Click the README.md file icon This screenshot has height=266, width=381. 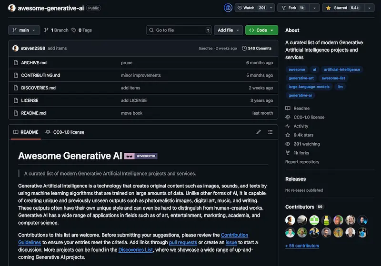coord(16,113)
